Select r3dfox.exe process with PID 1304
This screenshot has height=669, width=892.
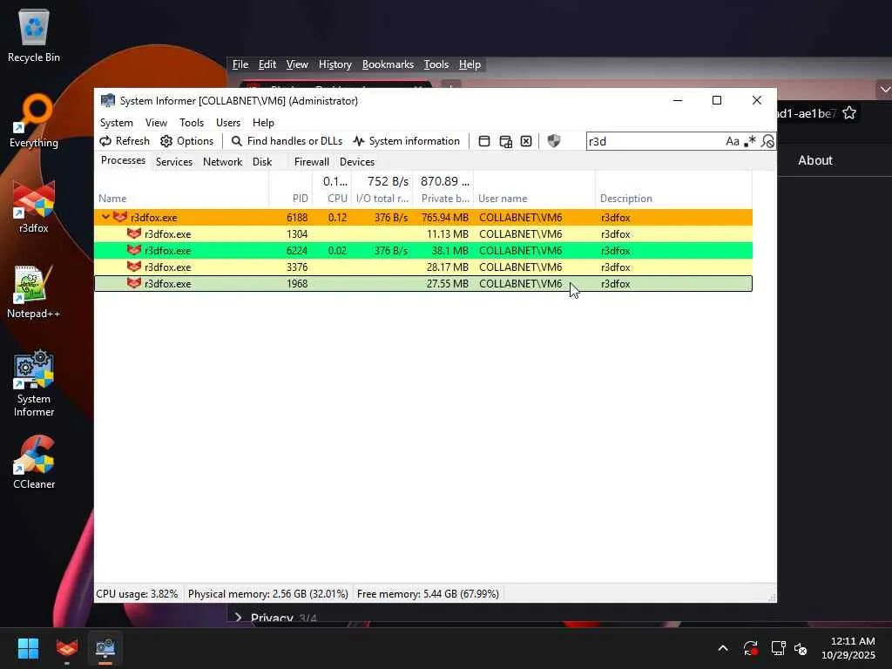pos(423,233)
